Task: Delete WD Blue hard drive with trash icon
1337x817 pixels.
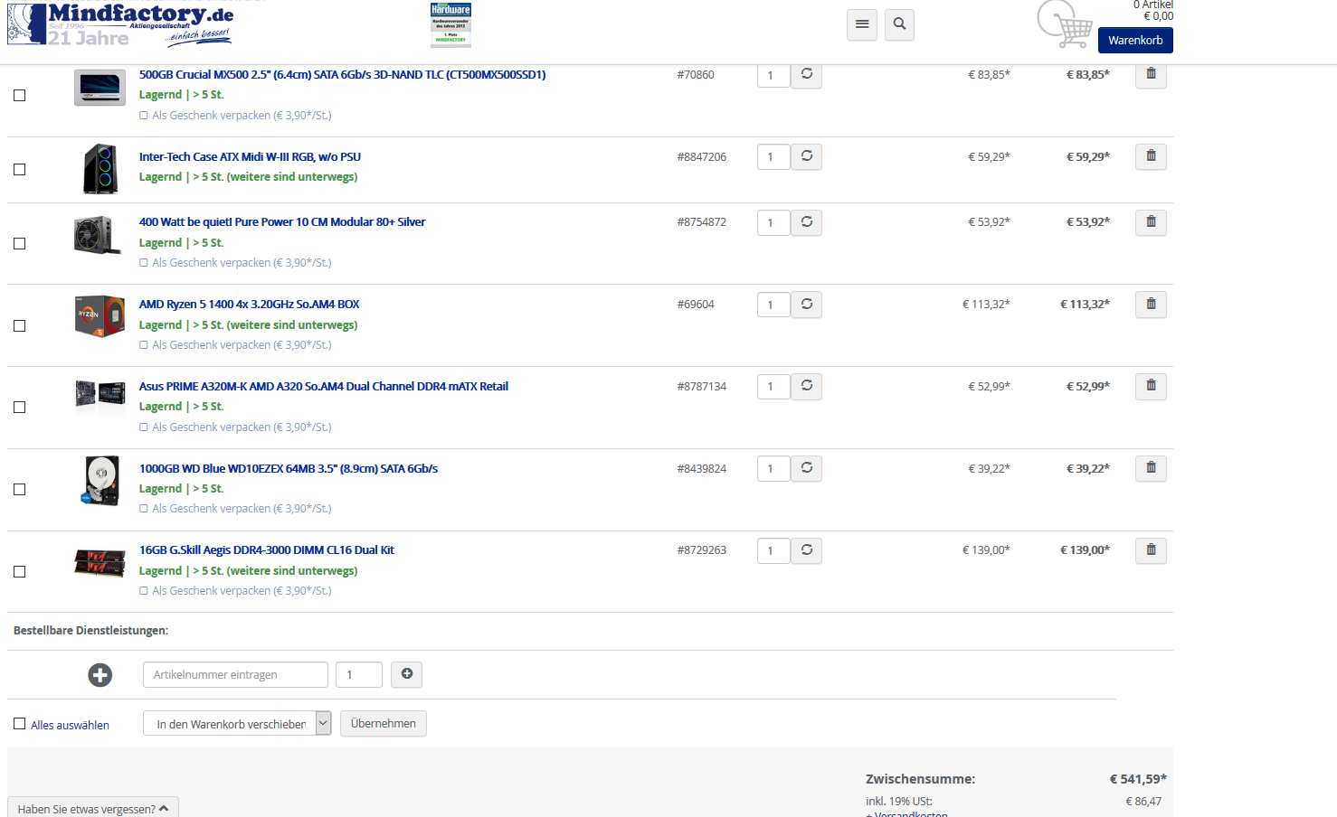Action: coord(1151,468)
